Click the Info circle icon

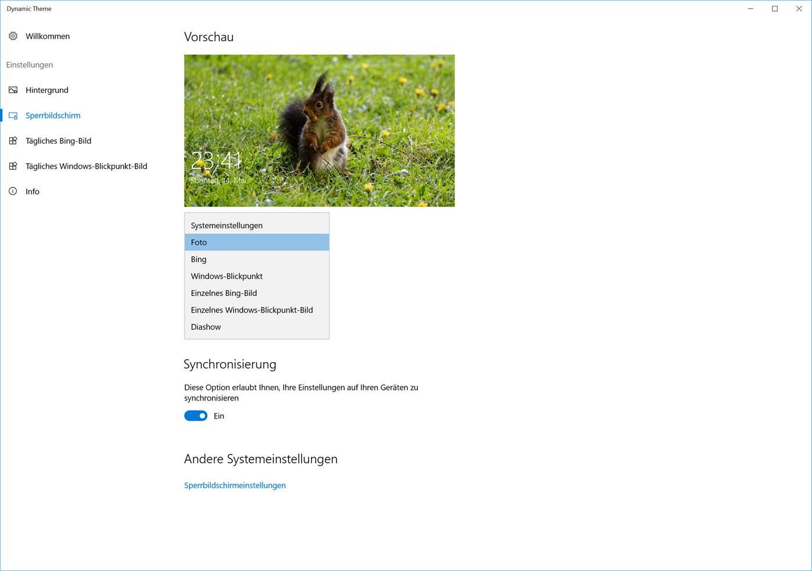pyautogui.click(x=13, y=191)
